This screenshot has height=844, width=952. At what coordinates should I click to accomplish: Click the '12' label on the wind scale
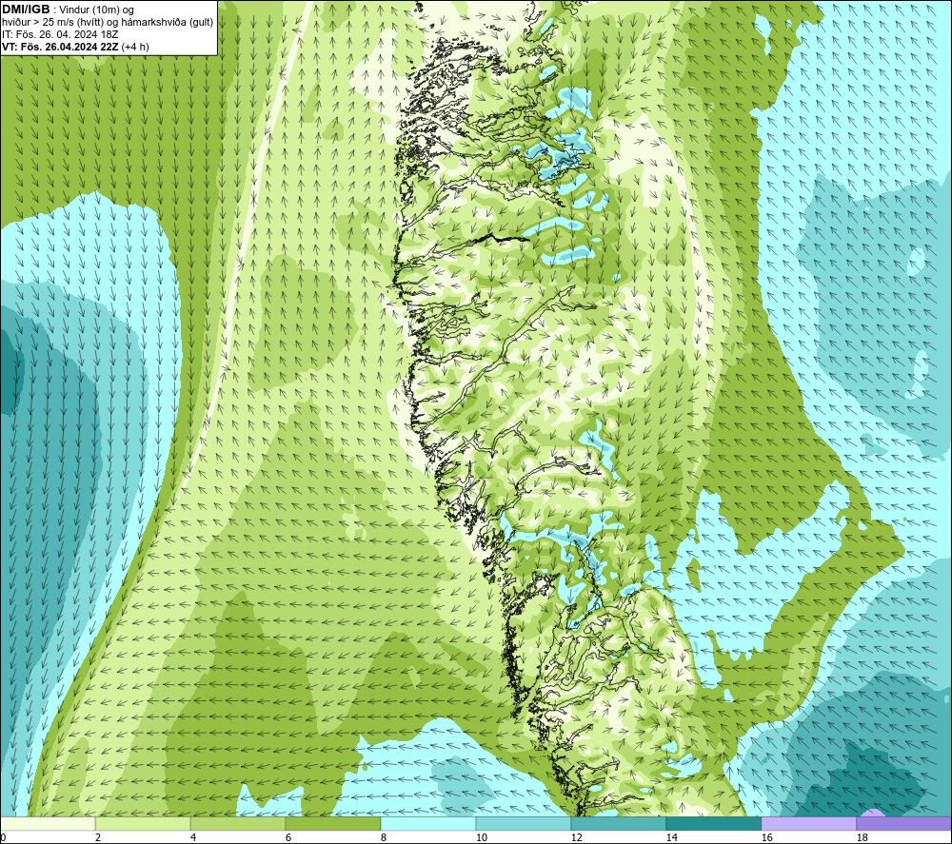pos(576,837)
